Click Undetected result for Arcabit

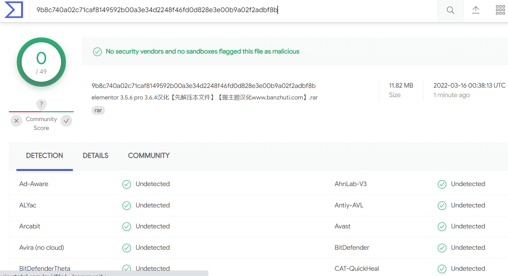click(x=153, y=226)
